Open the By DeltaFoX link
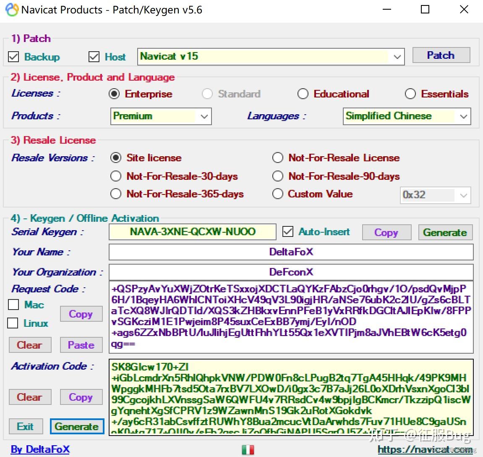This screenshot has width=483, height=457. coord(40,449)
